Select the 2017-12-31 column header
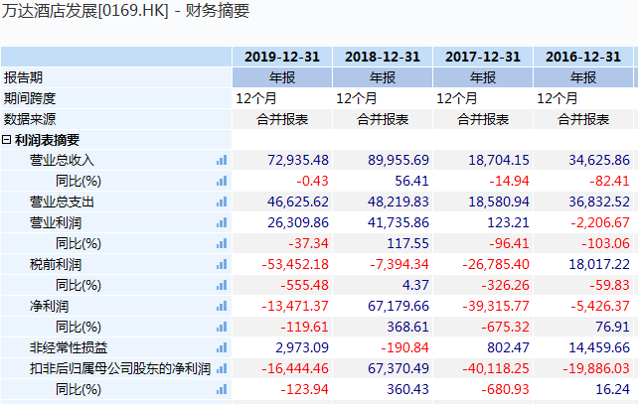Screen dimensions: 638x404 click(x=483, y=57)
